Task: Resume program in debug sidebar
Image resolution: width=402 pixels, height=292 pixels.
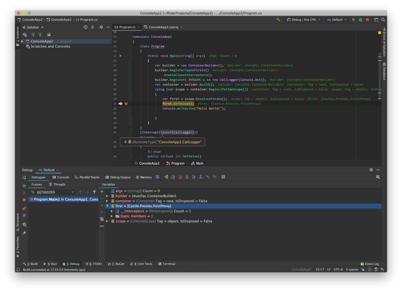Action: pyautogui.click(x=24, y=186)
